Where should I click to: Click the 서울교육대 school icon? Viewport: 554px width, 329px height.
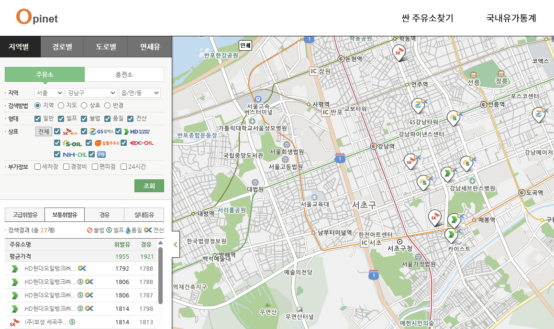pos(314,197)
